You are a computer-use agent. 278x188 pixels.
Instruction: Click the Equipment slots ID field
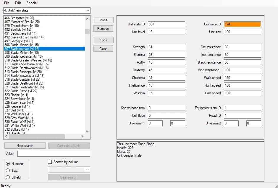click(x=243, y=108)
